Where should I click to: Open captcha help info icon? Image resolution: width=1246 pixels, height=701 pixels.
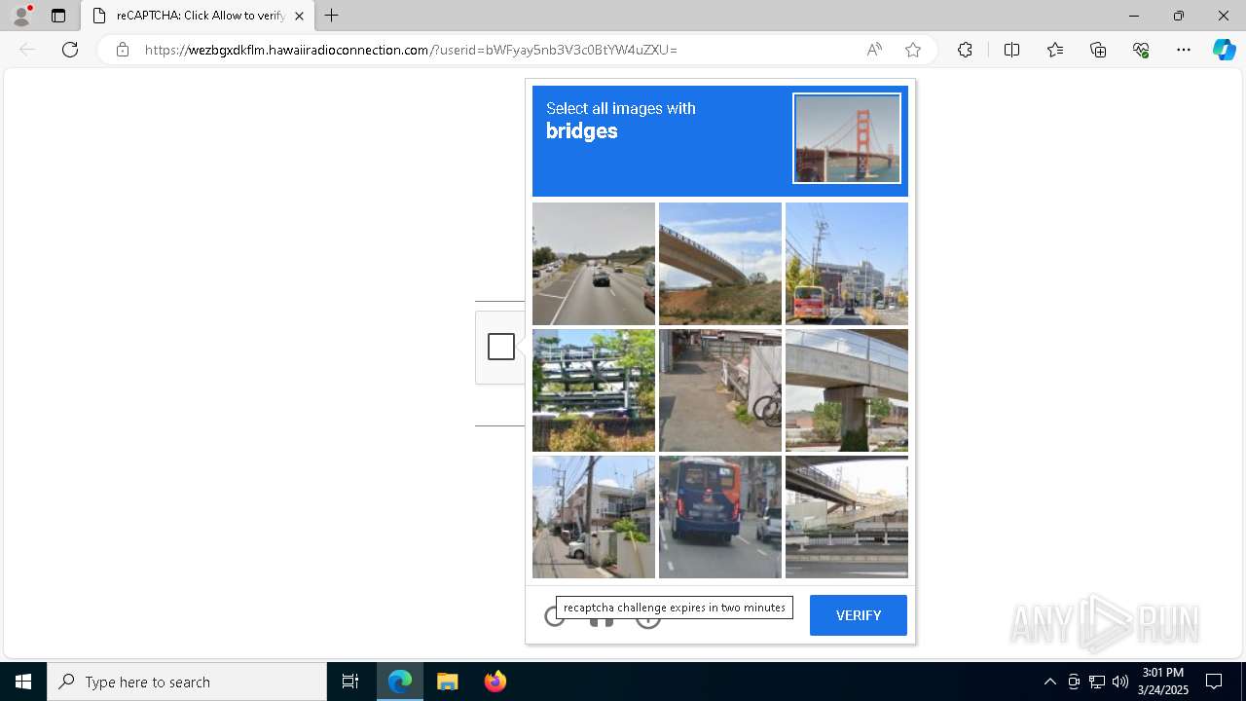click(648, 616)
